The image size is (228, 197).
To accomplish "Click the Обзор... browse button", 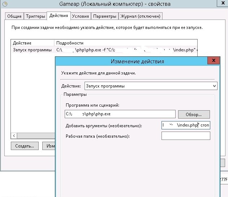I will click(x=193, y=114).
